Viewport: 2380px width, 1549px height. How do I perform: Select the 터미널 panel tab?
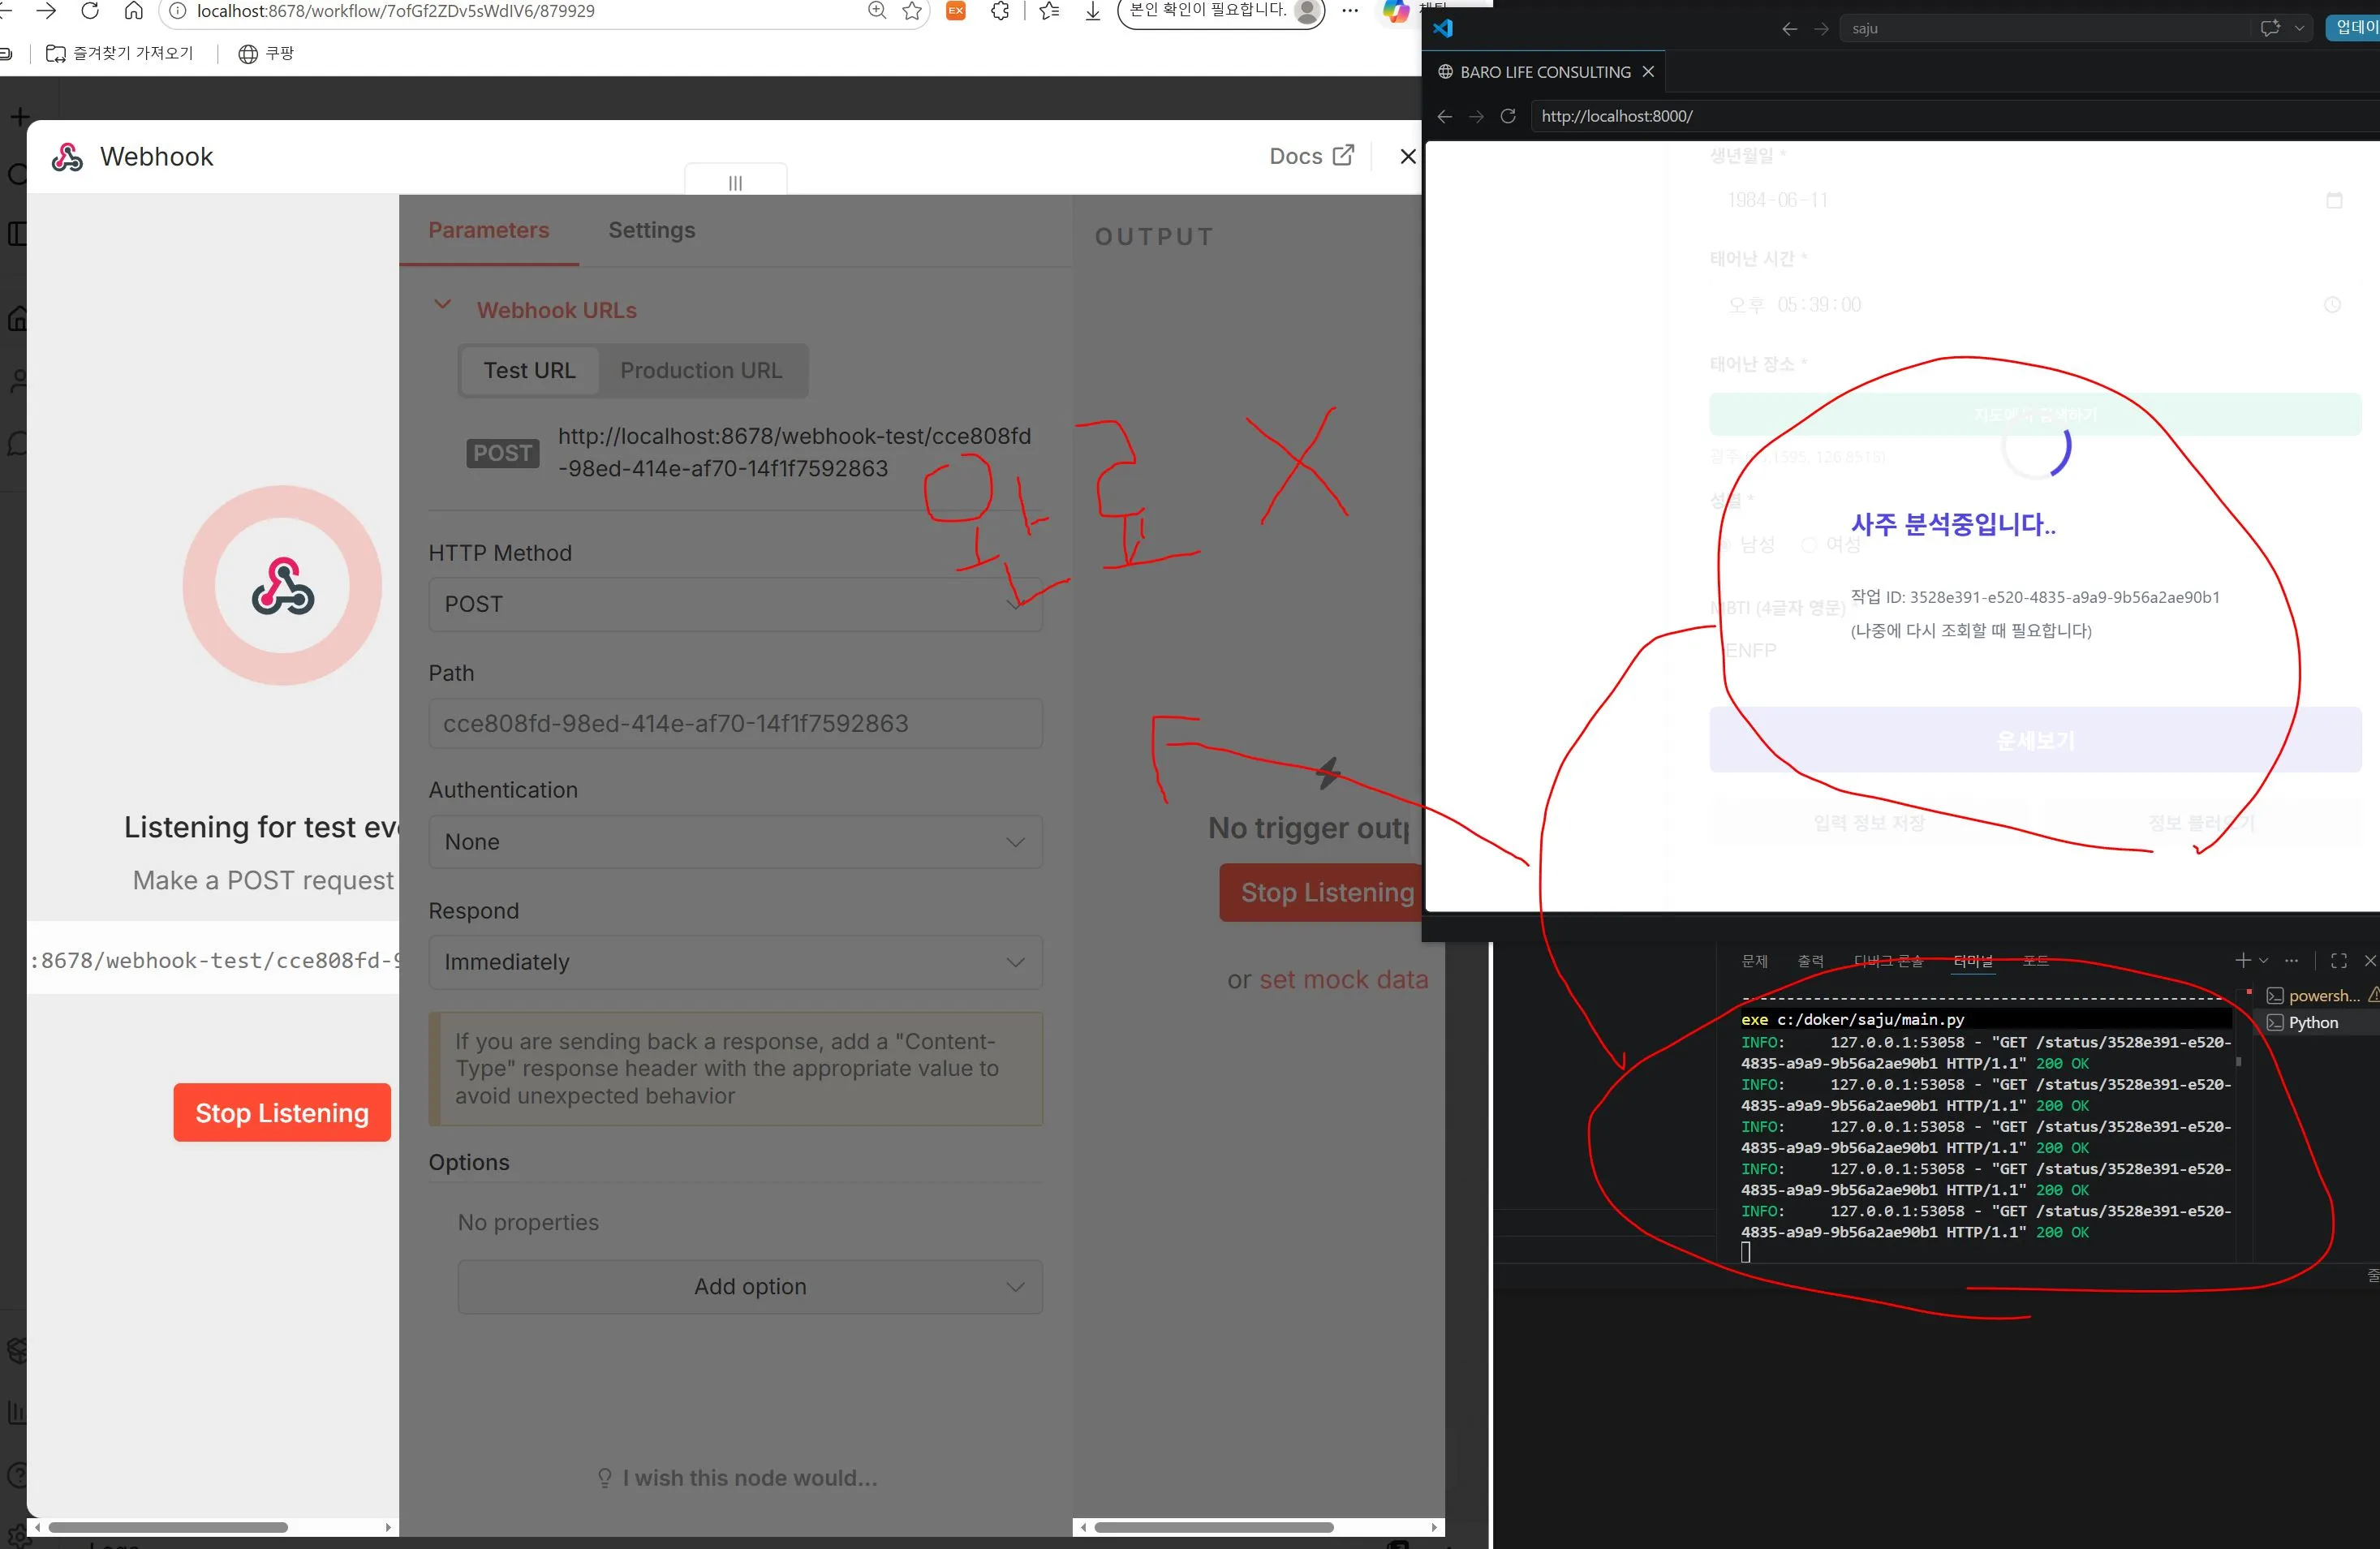tap(1973, 961)
